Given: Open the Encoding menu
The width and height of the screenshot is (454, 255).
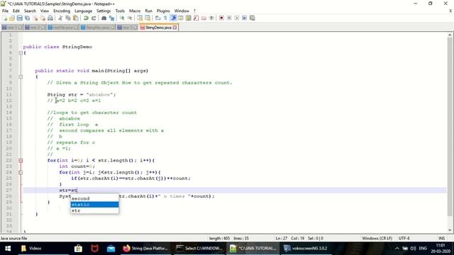Looking at the screenshot, I should tap(62, 11).
